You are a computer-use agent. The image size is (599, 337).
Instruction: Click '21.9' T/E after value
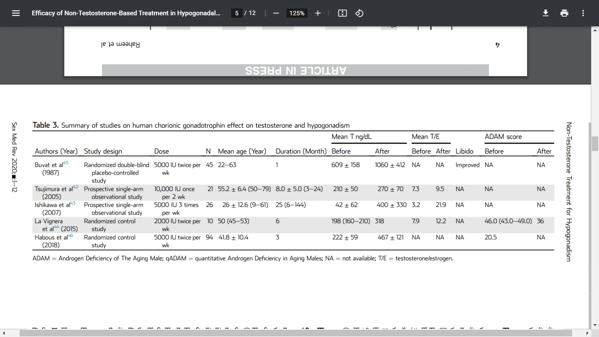[x=441, y=205]
